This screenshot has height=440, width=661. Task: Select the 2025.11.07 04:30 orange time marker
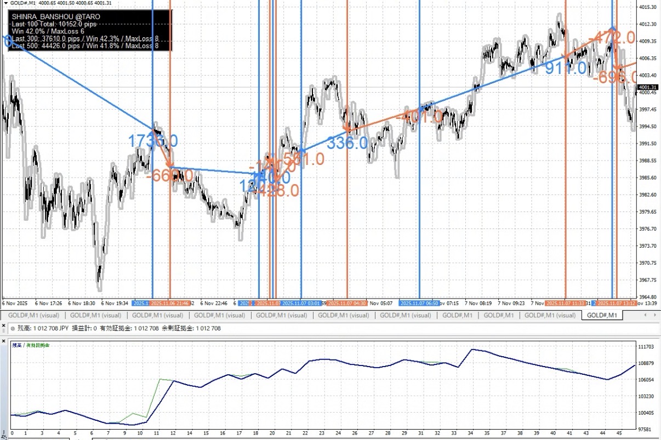pos(347,303)
